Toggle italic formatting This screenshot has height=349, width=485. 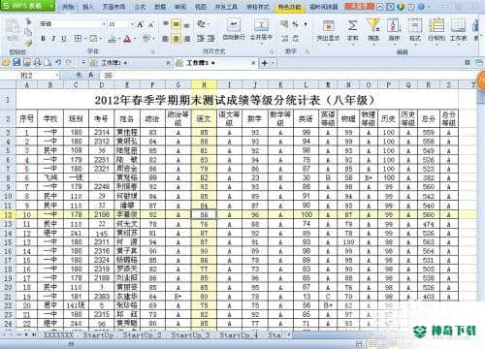(x=53, y=39)
